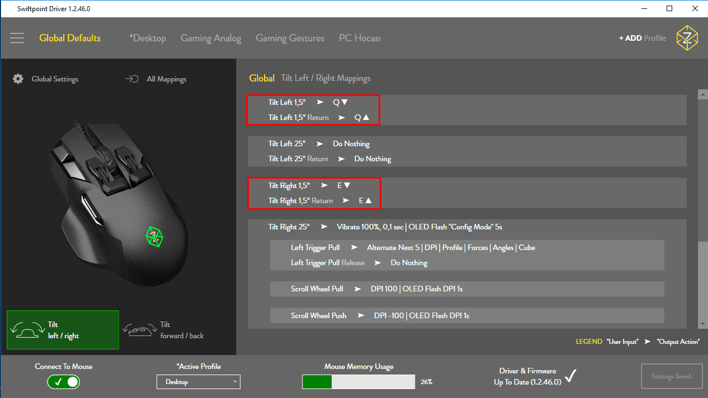The image size is (708, 398).
Task: Select the Tilt forward / back icon
Action: (140, 330)
